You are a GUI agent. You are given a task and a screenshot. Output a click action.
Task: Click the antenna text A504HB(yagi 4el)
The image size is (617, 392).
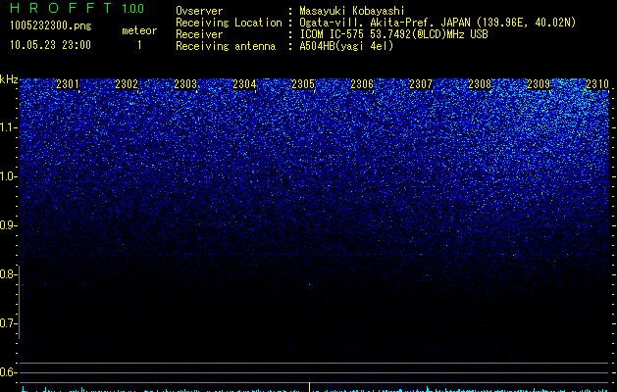(346, 46)
